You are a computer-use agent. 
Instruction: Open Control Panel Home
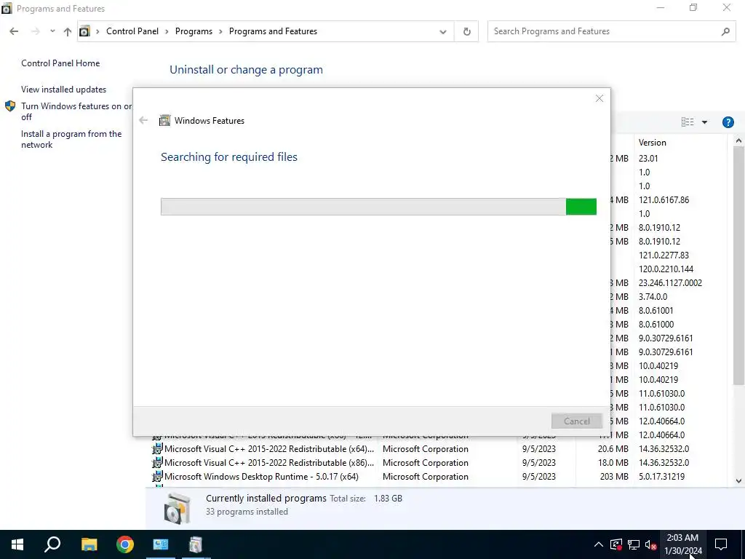click(60, 63)
